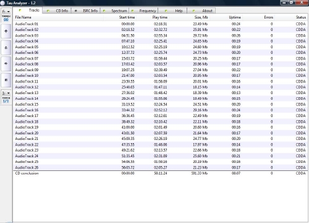Screen dimensions: 309x223
Task: Select the AudioTrack 21 row
Action: click(x=161, y=139)
